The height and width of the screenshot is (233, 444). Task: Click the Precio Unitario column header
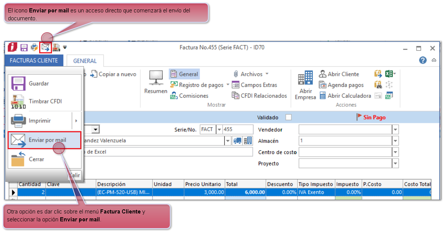click(x=204, y=184)
